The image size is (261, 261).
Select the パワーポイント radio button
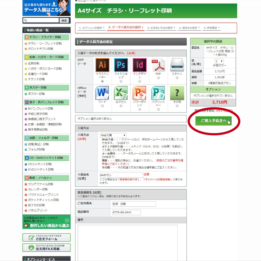coord(140,109)
